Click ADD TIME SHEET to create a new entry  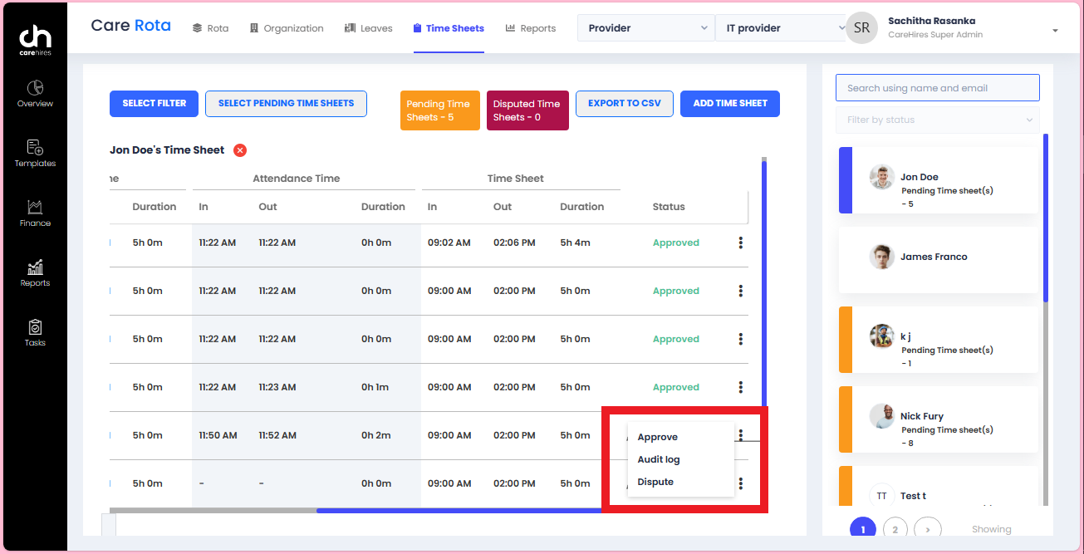[729, 103]
